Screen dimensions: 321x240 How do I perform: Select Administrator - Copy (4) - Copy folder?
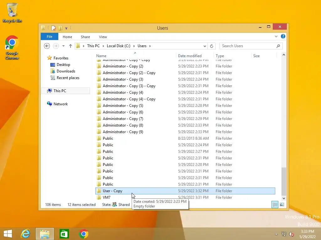[185, 99]
